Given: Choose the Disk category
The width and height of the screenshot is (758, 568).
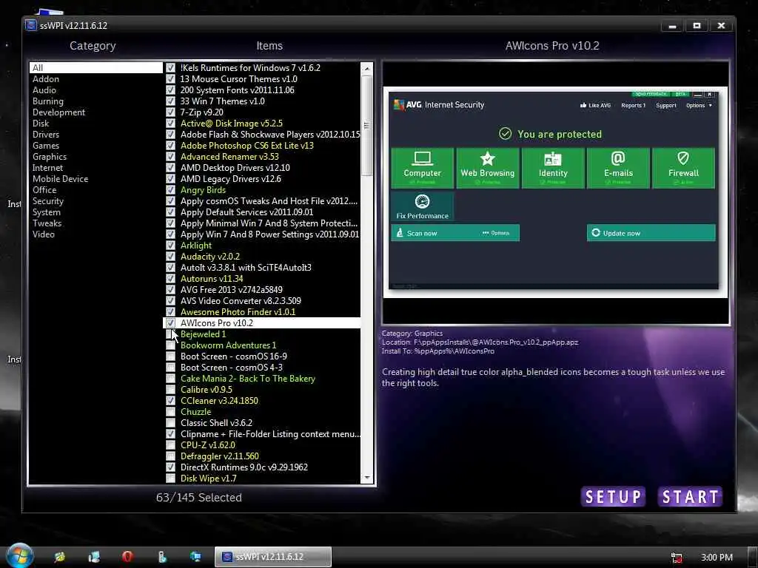Looking at the screenshot, I should click(41, 124).
